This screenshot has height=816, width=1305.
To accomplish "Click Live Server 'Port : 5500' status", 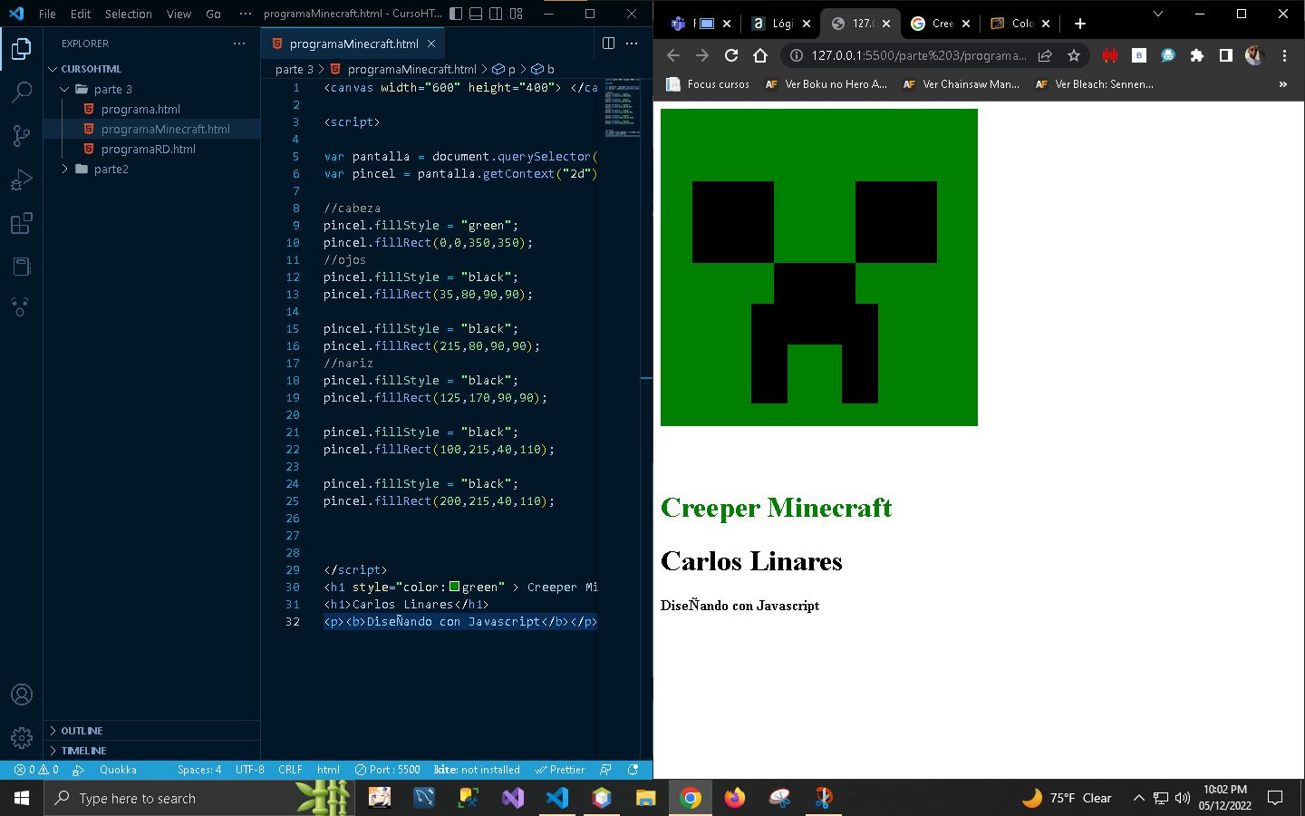I will pyautogui.click(x=388, y=770).
